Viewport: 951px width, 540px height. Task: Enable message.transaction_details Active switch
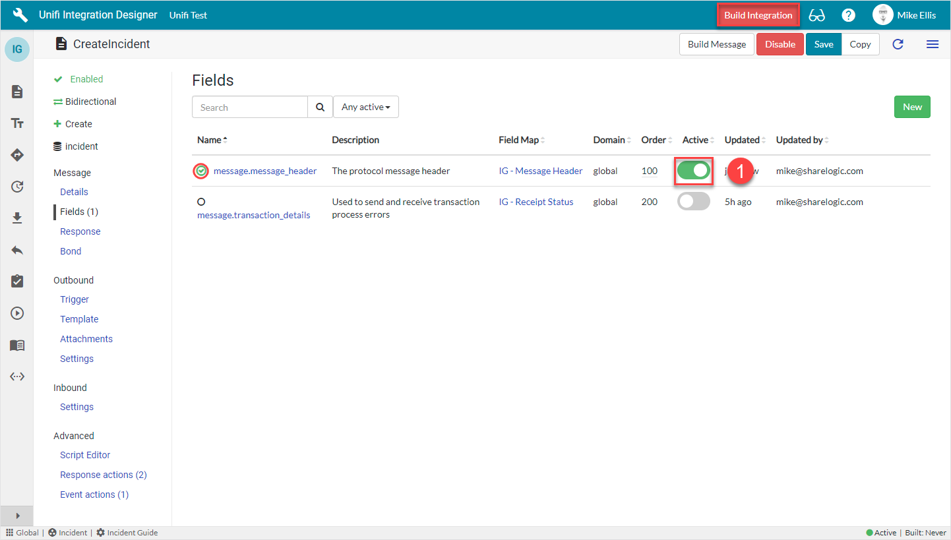pos(694,202)
